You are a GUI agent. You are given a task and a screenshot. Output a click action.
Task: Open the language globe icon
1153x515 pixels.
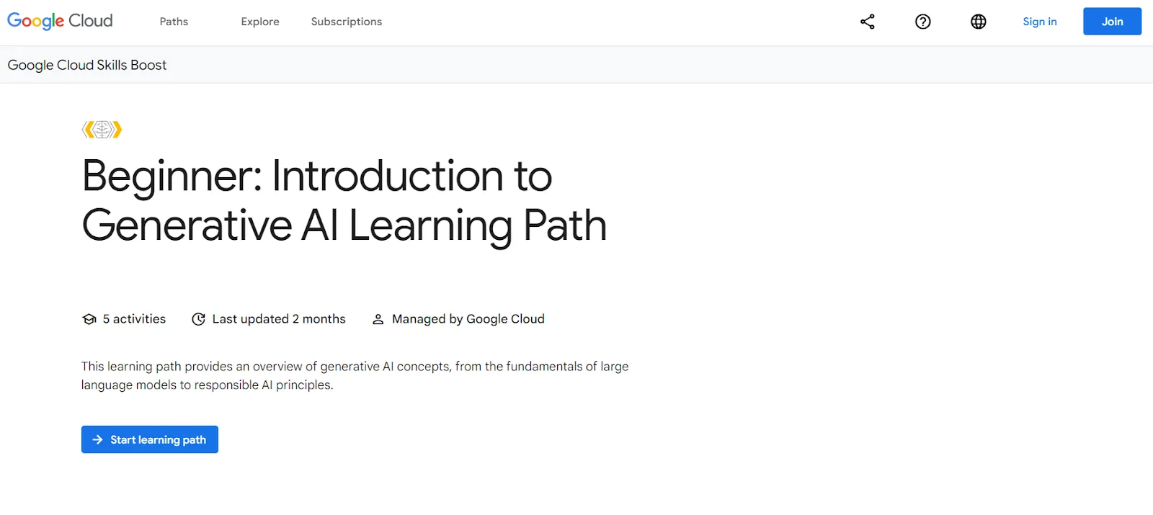(979, 22)
